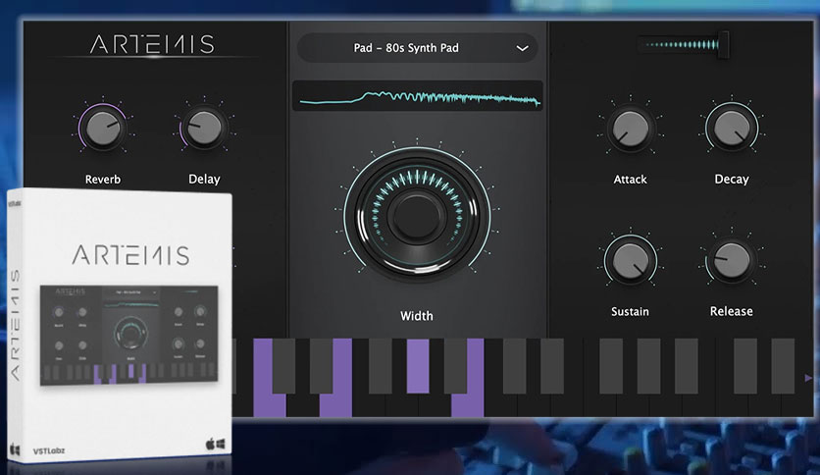Click the purple-highlighted black piano key
Image resolution: width=820 pixels, height=475 pixels.
tap(418, 366)
